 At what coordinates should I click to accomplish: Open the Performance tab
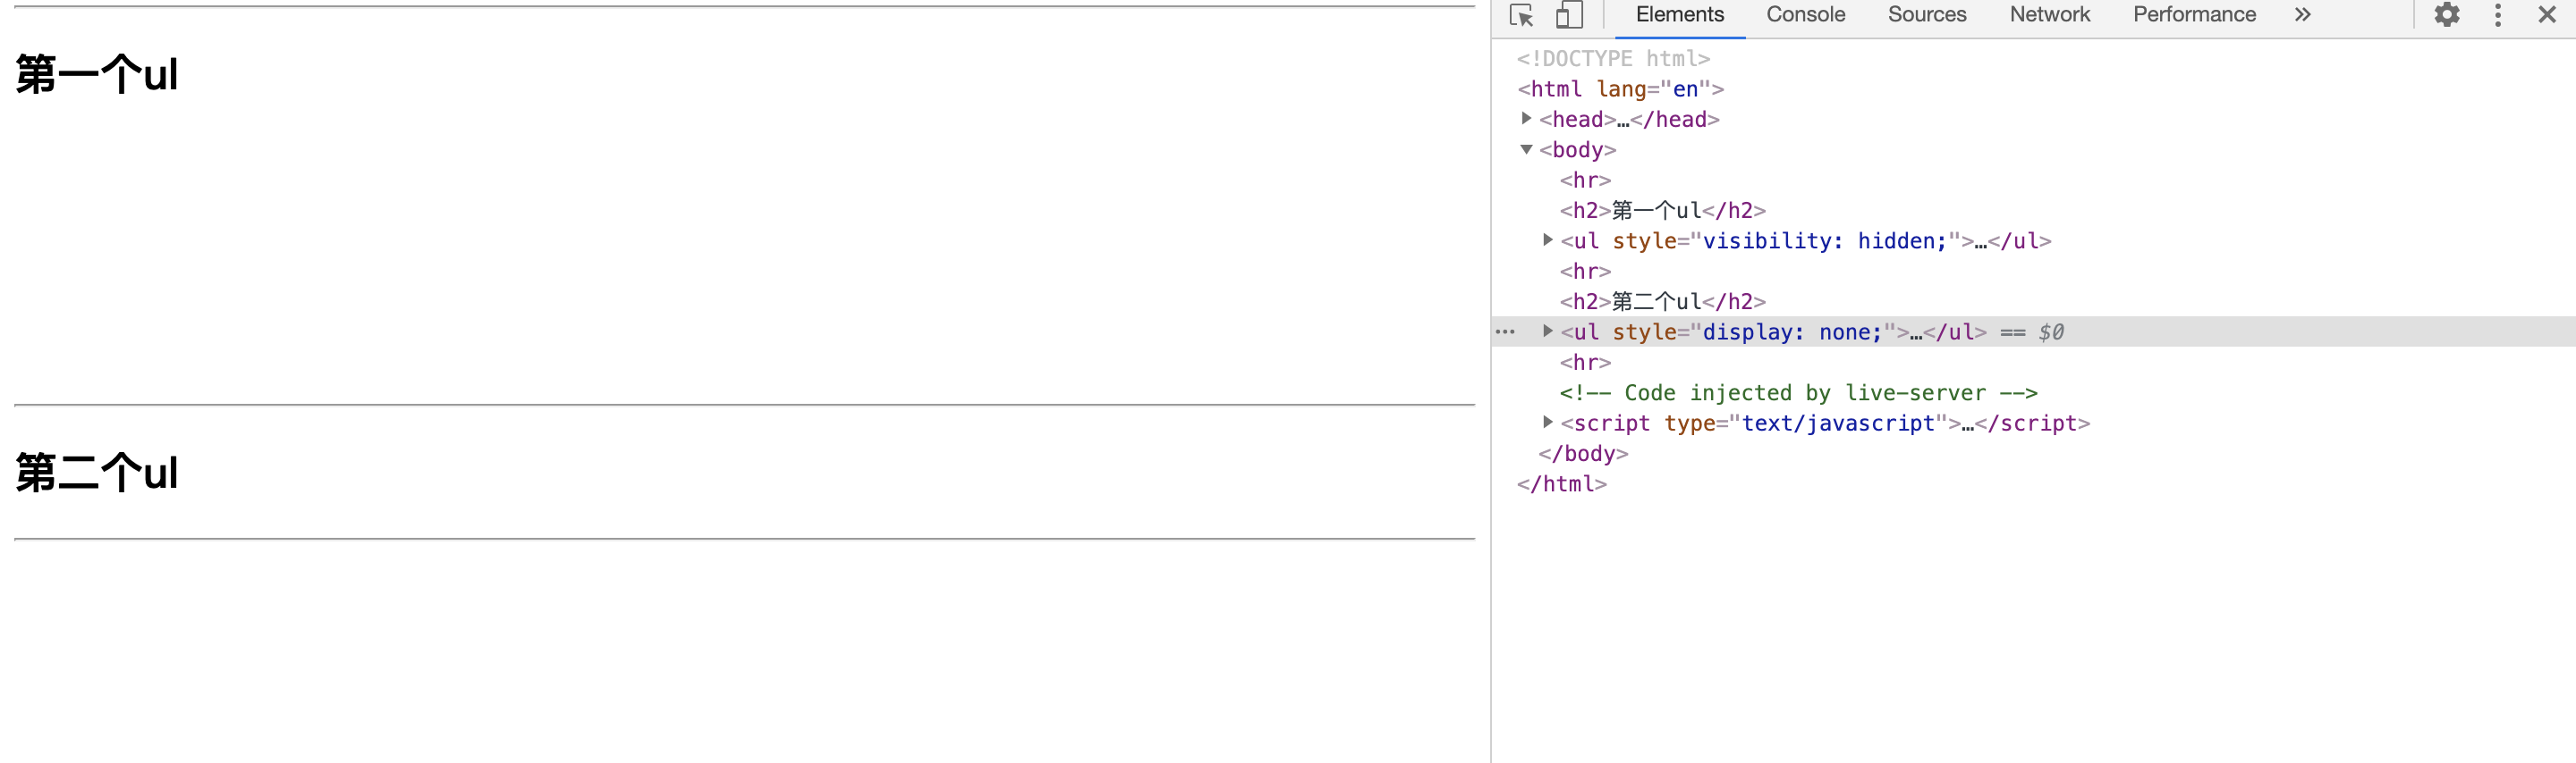click(2194, 15)
